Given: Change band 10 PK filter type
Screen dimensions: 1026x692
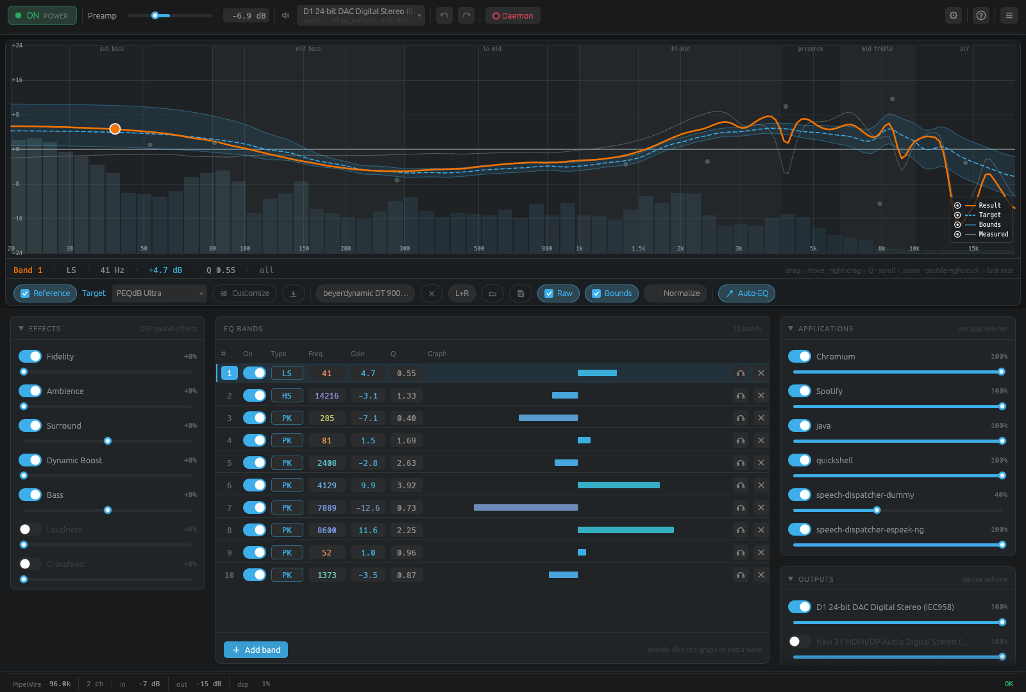Looking at the screenshot, I should point(287,575).
